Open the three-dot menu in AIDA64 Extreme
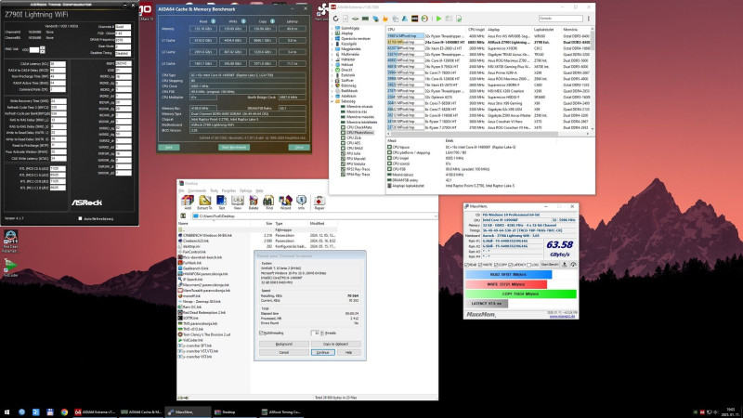 point(589,19)
